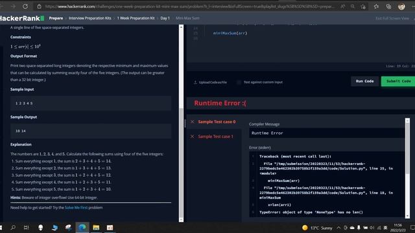This screenshot has height=233, width=415.
Task: Enable Test against custom input checkbox
Action: tap(239, 82)
